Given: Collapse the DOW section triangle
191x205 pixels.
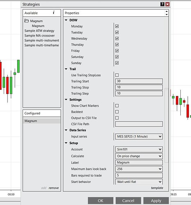Looking at the screenshot, I should pyautogui.click(x=66, y=20).
